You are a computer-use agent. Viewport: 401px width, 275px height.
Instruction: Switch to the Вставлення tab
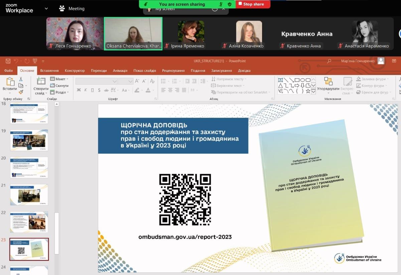click(49, 71)
